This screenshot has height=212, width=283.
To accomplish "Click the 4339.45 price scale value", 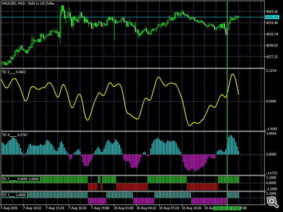I will click(272, 23).
